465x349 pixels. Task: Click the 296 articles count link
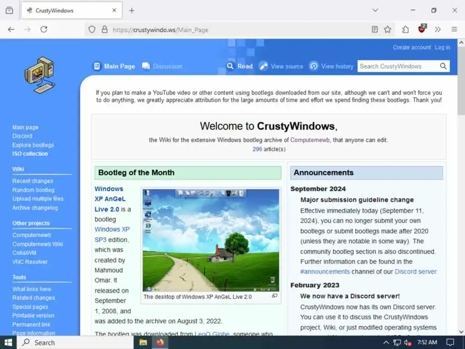coord(257,149)
